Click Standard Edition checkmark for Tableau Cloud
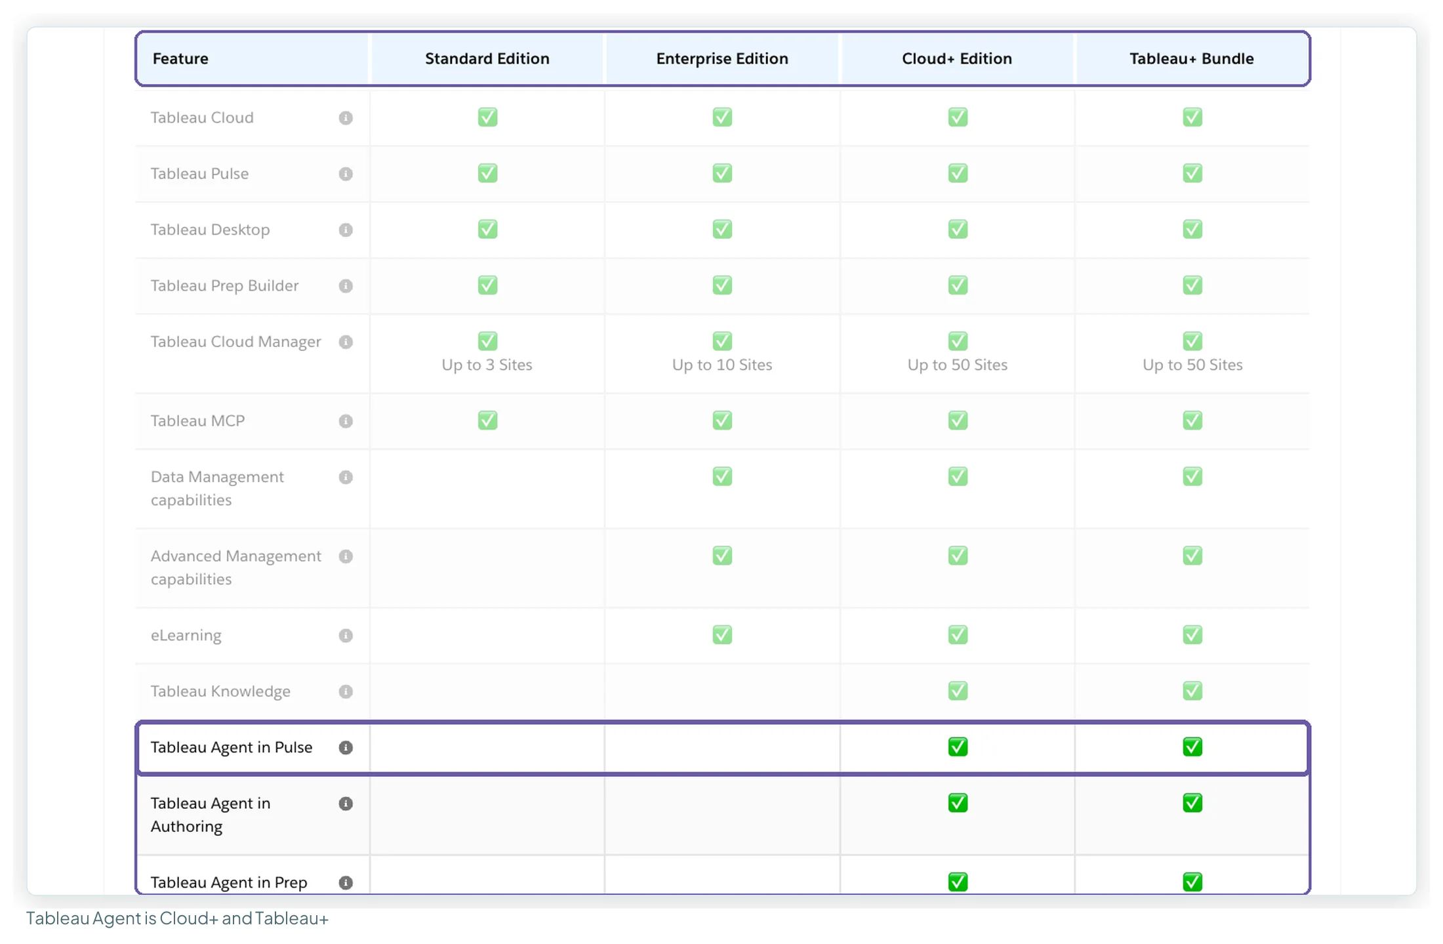Screen dimensions: 1443x944 pyautogui.click(x=487, y=117)
